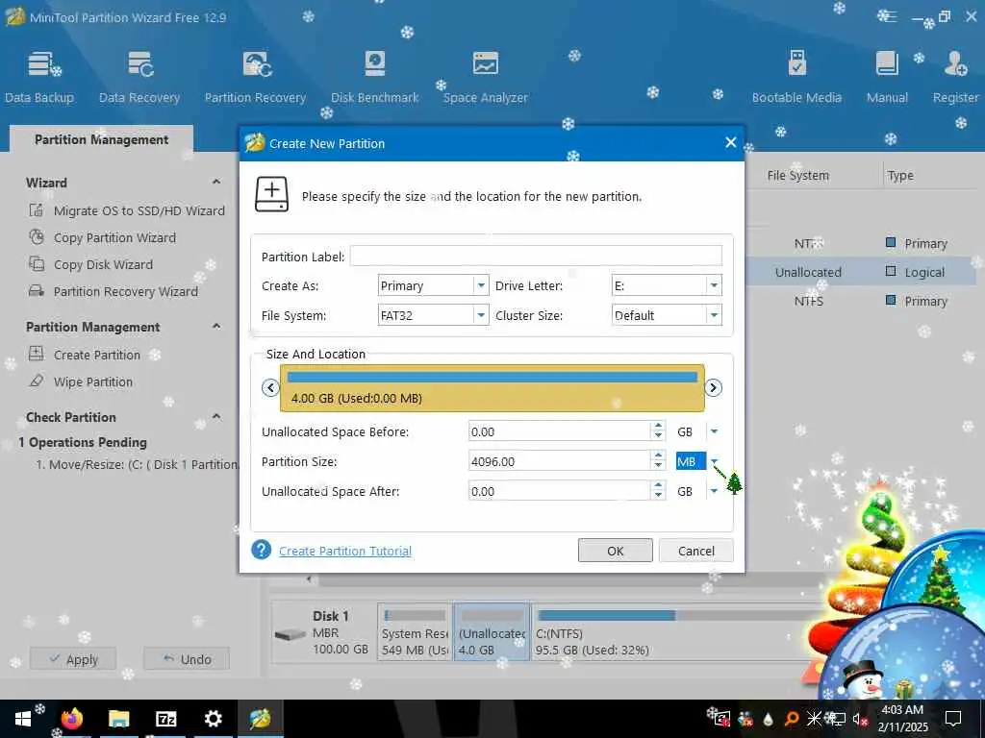Click Migrate OS to SSD/HD Wizard

[x=139, y=210]
